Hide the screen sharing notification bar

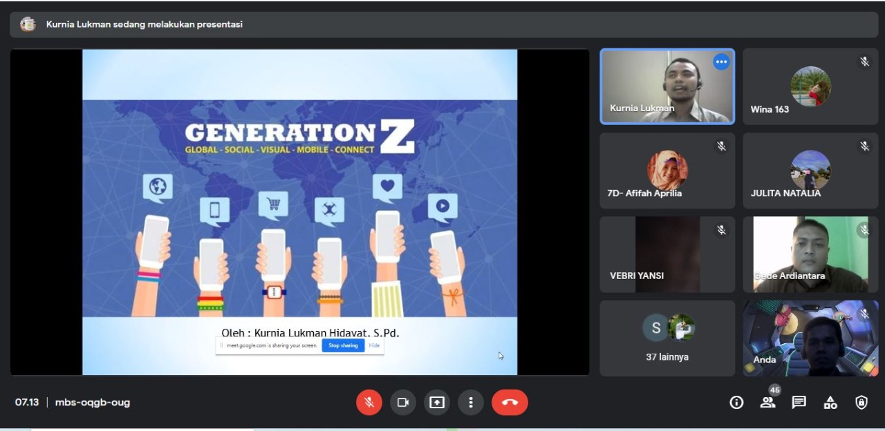pyautogui.click(x=374, y=345)
